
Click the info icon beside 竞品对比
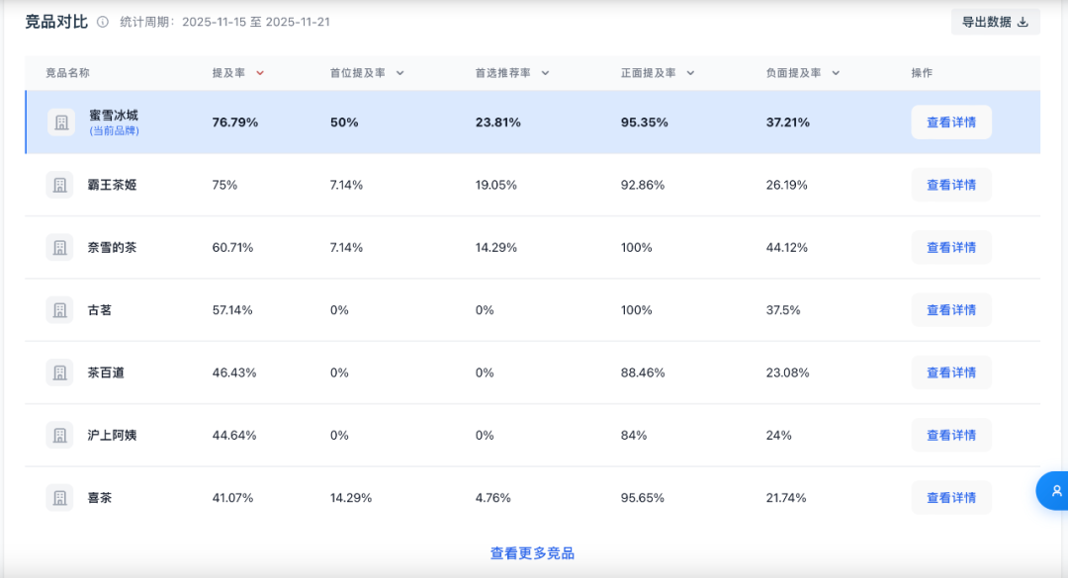point(102,22)
